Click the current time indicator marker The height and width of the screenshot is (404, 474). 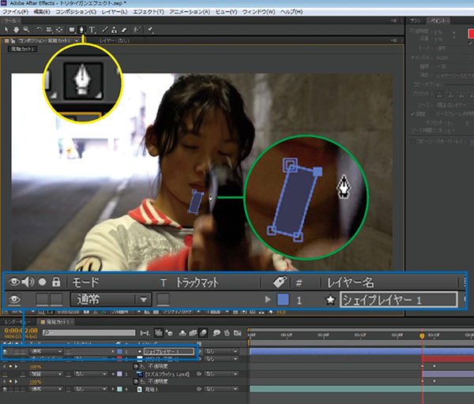tap(422, 336)
